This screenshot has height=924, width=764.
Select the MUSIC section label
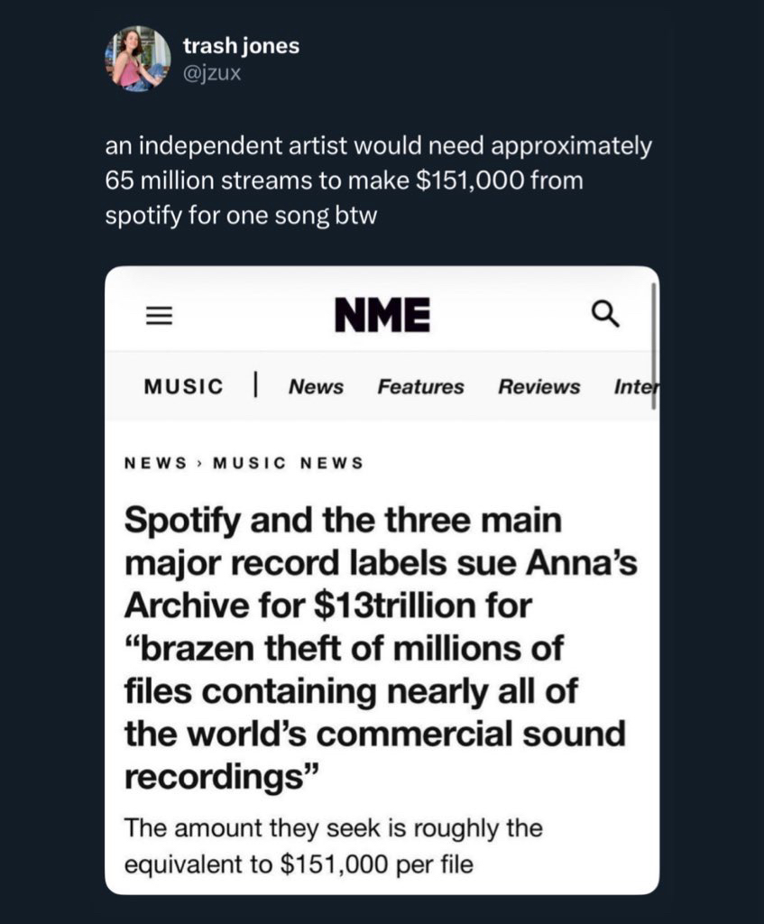183,387
